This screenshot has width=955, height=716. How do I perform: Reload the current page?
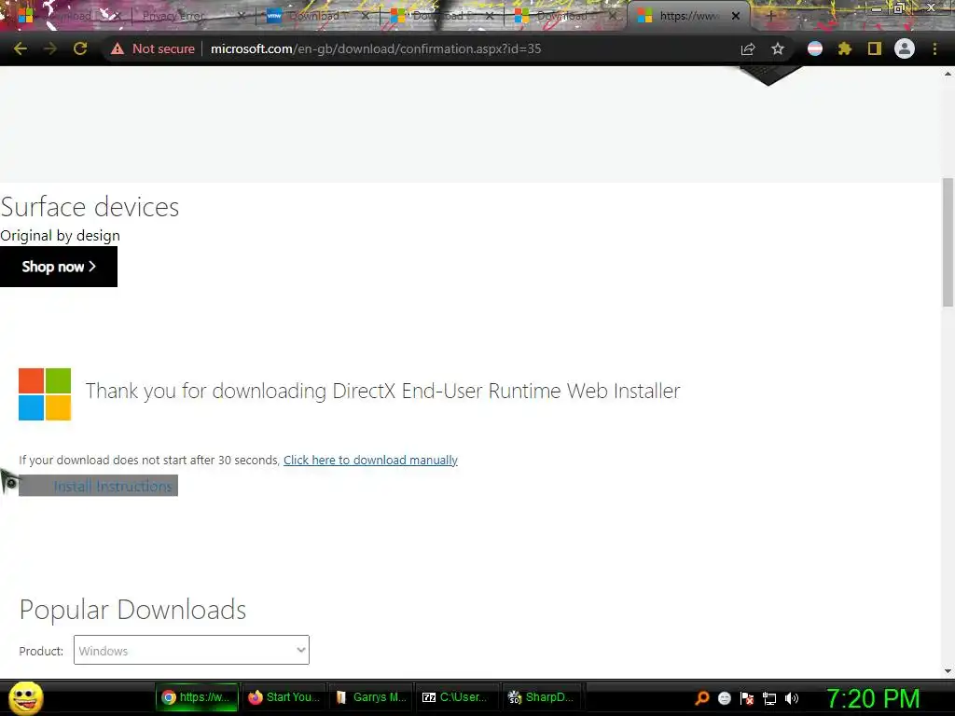pyautogui.click(x=80, y=48)
